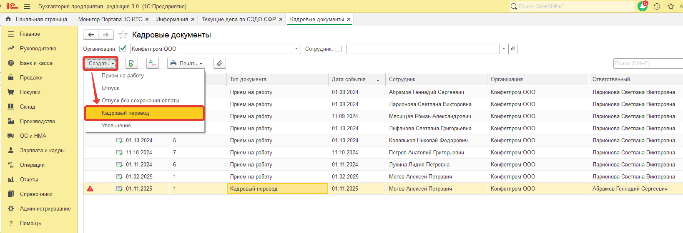Screen dimensions: 683x233
Task: Click the back navigation arrow
Action: tap(91, 35)
